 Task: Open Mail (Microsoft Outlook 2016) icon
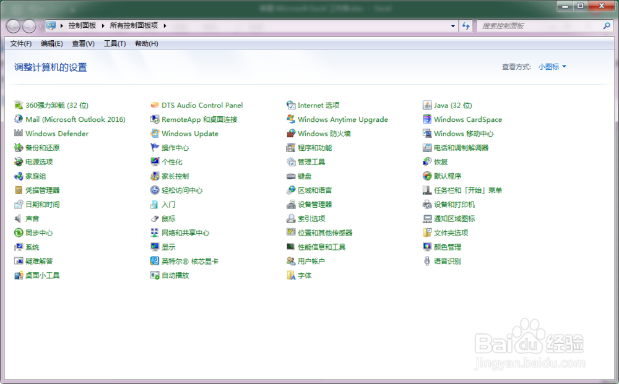19,119
